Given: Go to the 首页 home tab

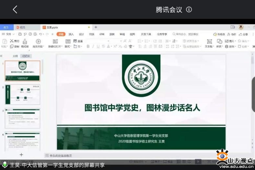Looking at the screenshot, I should click(x=6, y=27).
